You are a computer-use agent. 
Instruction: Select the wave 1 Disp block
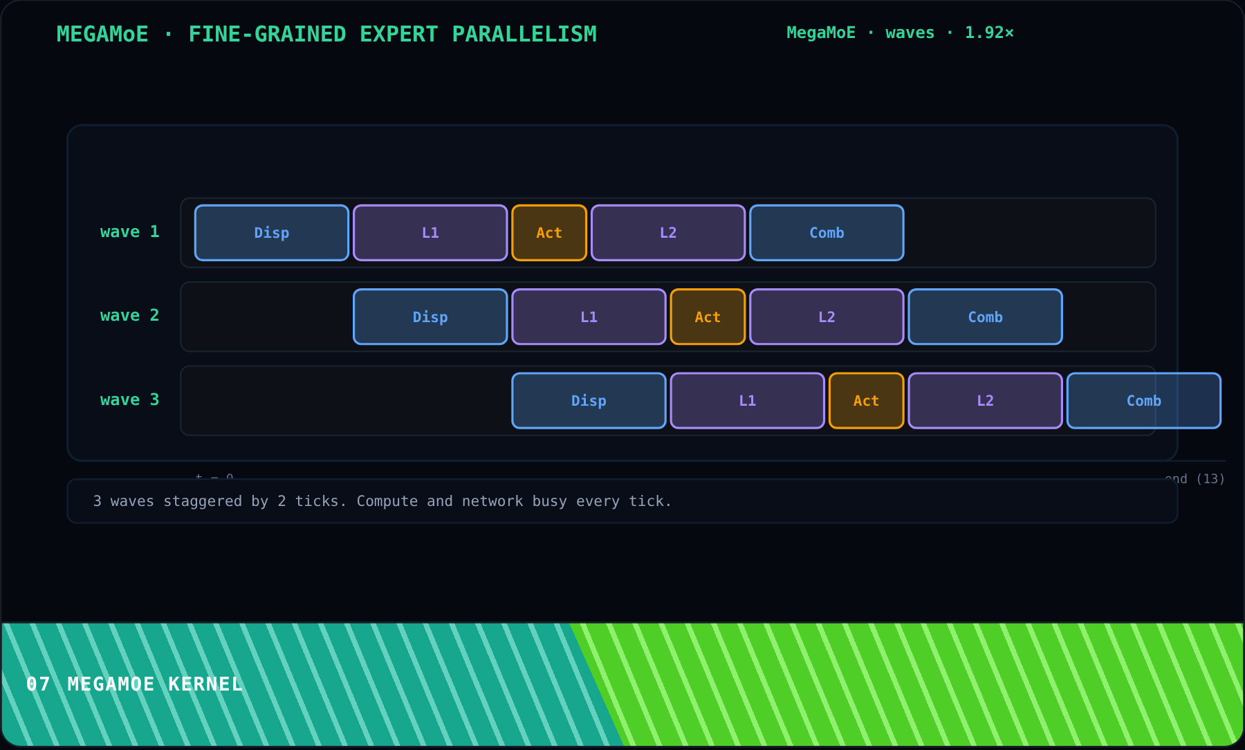pyautogui.click(x=272, y=233)
